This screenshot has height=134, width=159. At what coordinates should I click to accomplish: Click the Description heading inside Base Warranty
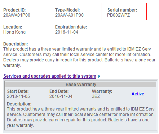19,104
